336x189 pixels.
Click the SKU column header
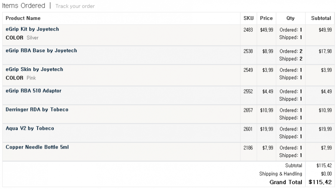tap(248, 18)
